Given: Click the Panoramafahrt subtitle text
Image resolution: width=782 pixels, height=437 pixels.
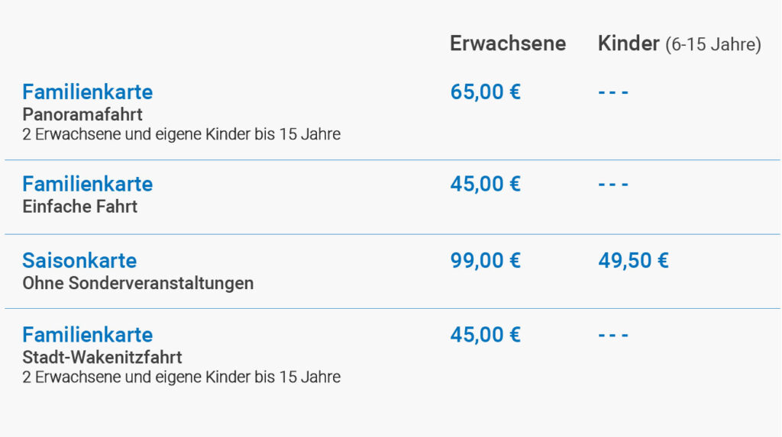Looking at the screenshot, I should (82, 114).
